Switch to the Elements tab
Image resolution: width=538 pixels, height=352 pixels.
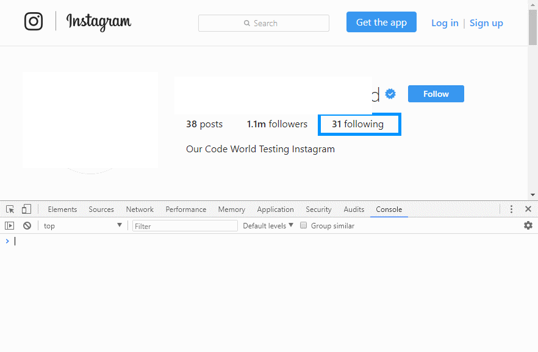coord(62,209)
